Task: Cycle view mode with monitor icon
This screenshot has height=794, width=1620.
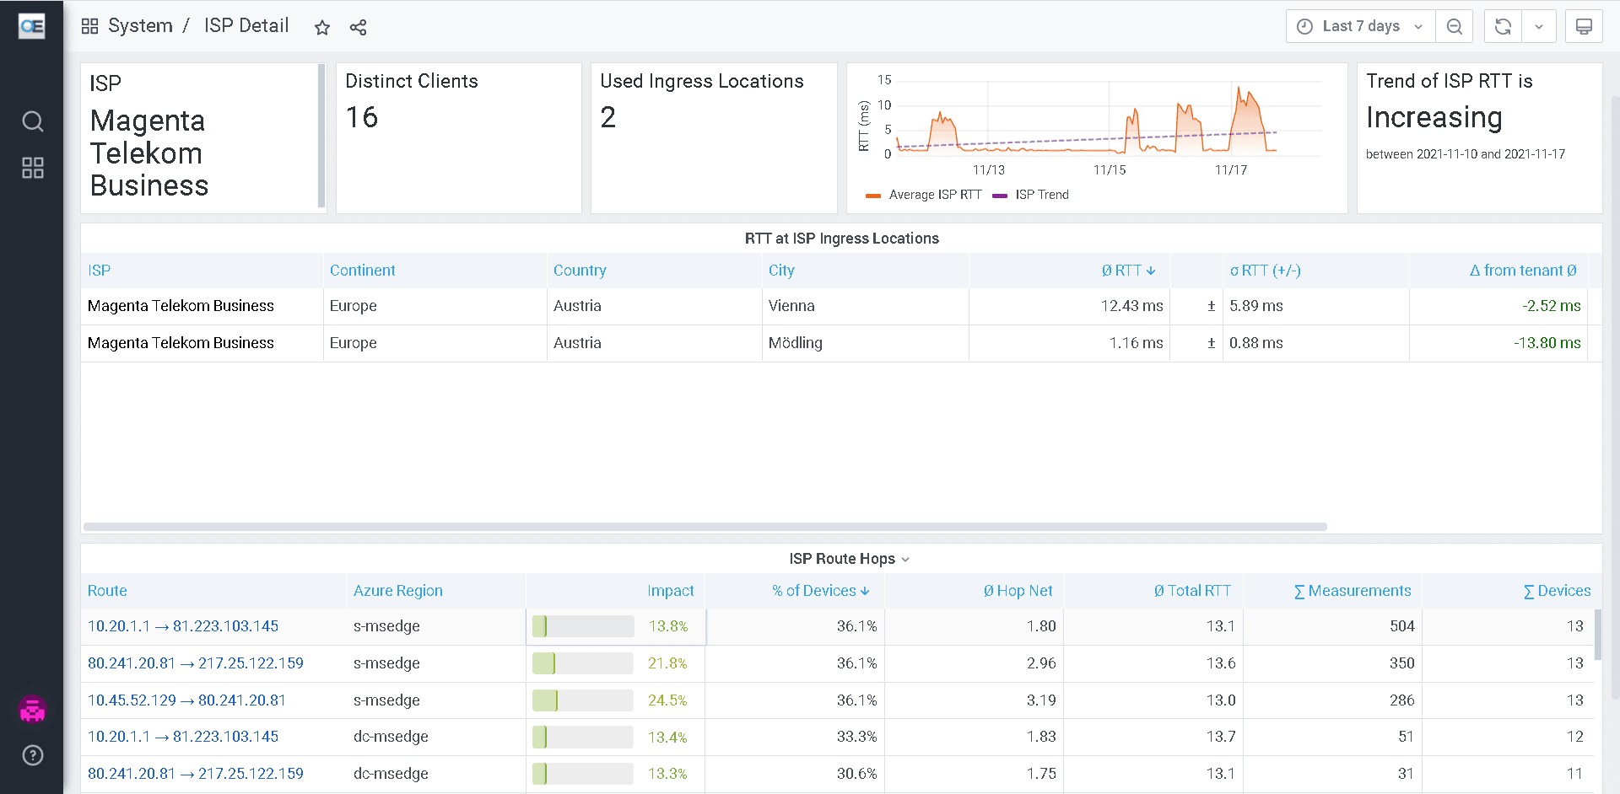Action: click(x=1584, y=26)
